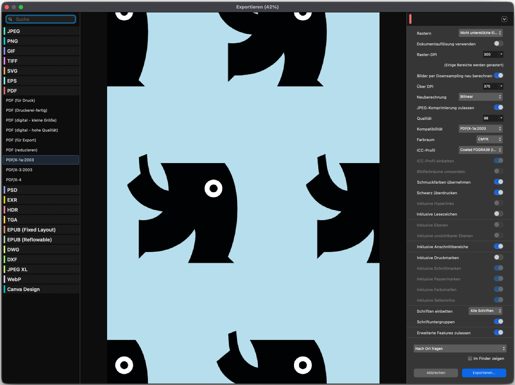Viewport: 515px width, 385px height.
Task: Choose the HDR format category
Action: (41, 210)
